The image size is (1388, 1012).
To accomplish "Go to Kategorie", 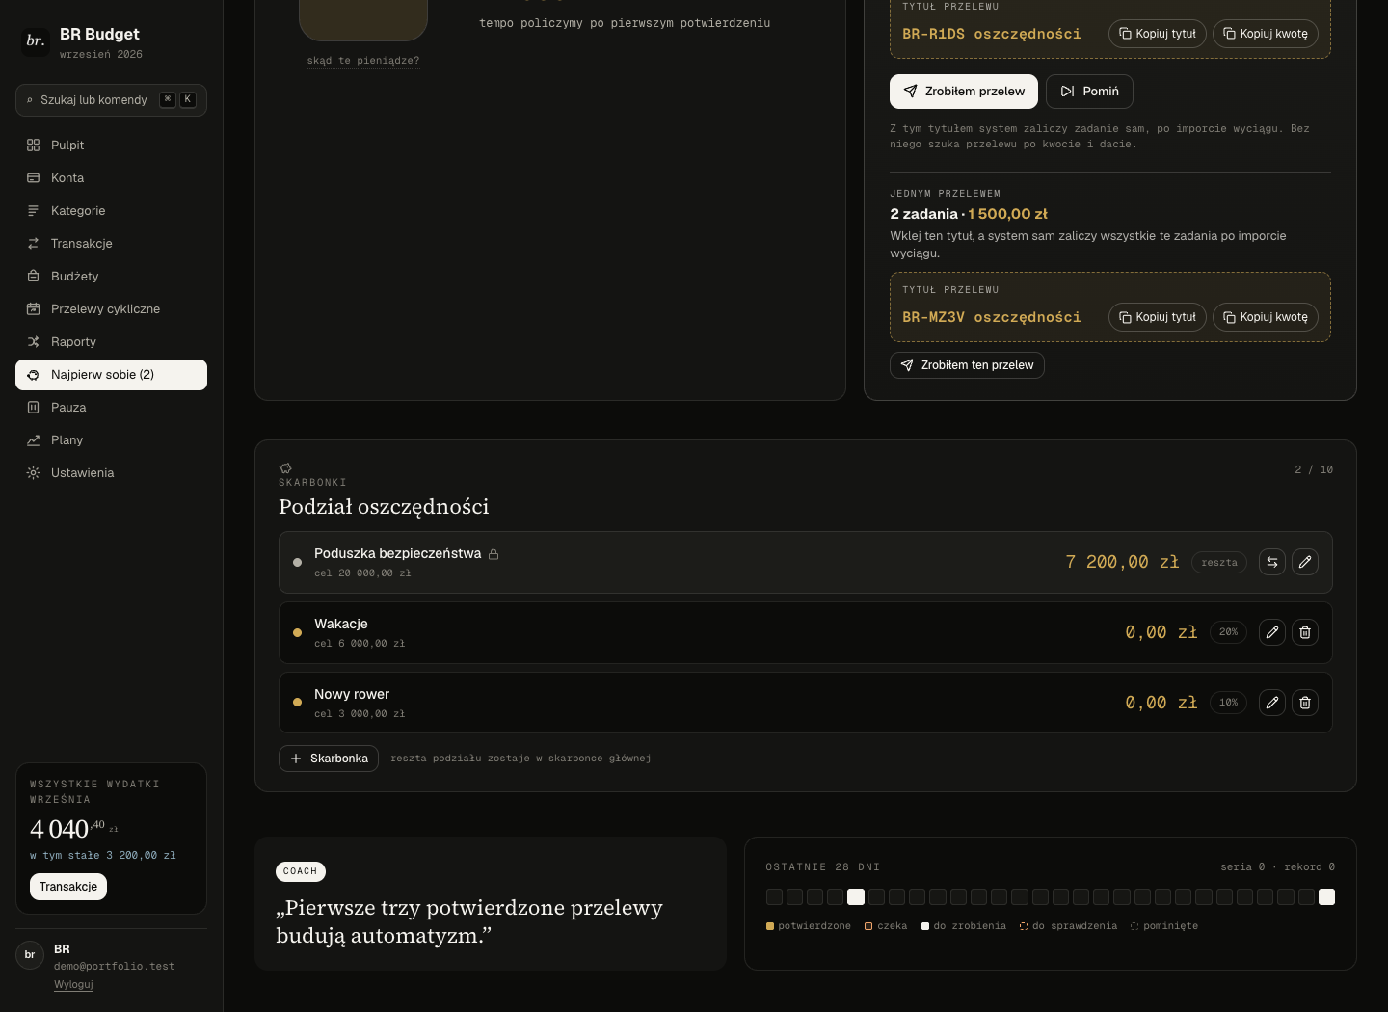I will (x=111, y=211).
